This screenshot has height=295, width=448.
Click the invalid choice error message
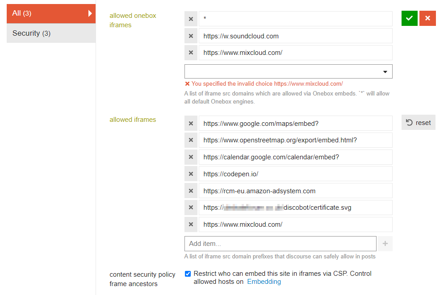click(264, 83)
